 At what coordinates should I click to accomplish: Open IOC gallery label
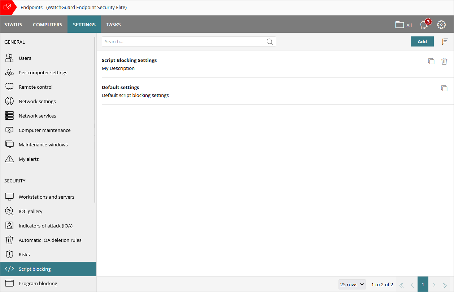(x=31, y=211)
